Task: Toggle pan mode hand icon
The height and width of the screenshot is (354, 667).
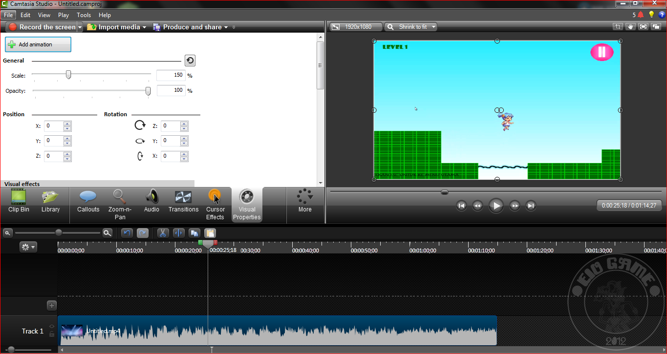Action: 630,27
